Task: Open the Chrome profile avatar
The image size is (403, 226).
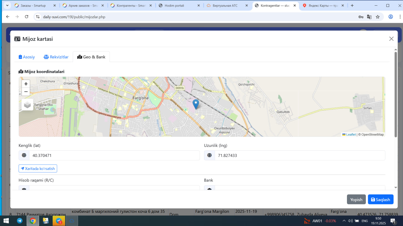Action: point(391,17)
